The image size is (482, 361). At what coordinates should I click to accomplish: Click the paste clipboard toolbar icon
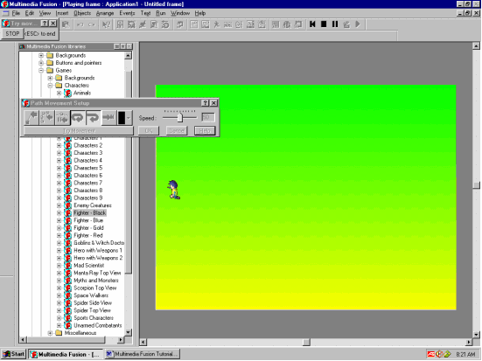(x=66, y=24)
